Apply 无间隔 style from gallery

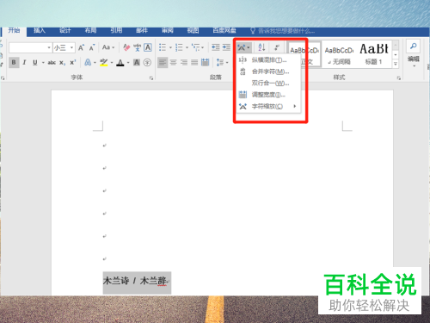pyautogui.click(x=339, y=55)
